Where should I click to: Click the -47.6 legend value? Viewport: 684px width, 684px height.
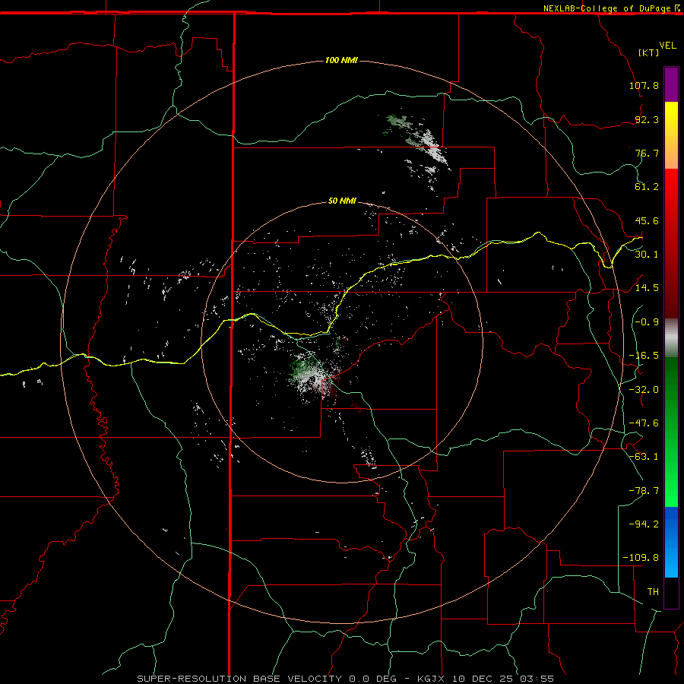644,423
